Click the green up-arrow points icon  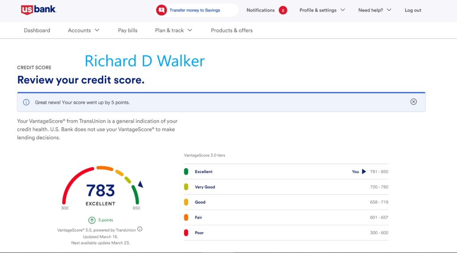tap(91, 220)
